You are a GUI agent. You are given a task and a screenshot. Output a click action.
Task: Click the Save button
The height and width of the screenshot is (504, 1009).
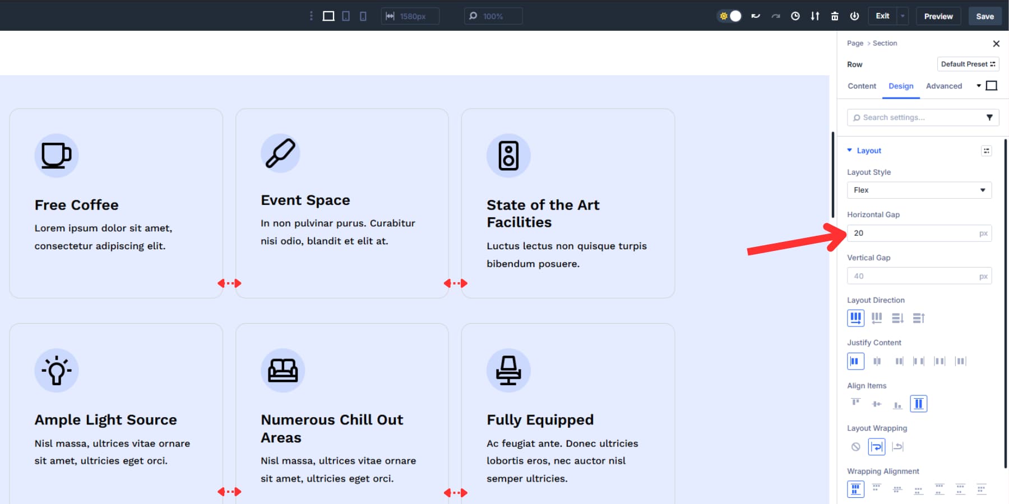point(984,16)
